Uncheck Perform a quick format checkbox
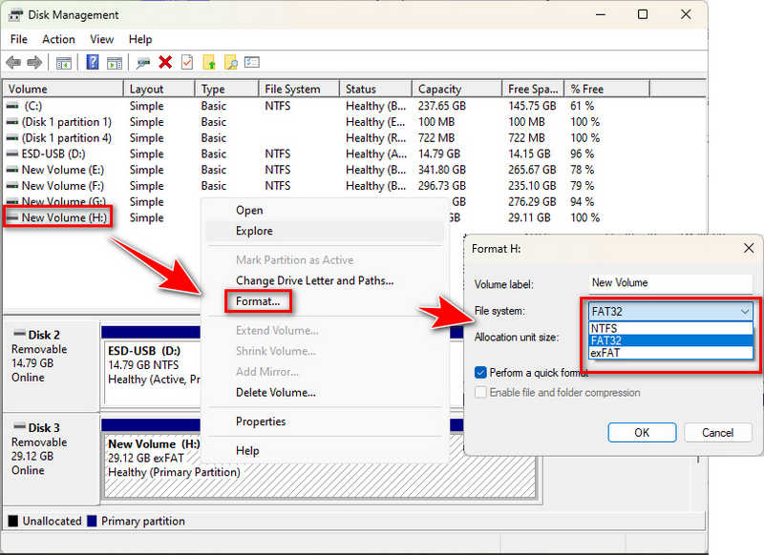The width and height of the screenshot is (764, 555). (480, 373)
